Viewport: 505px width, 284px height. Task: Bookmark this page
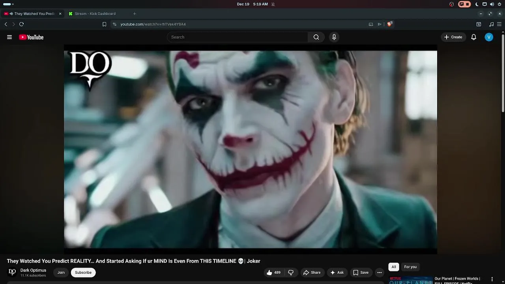(x=104, y=24)
